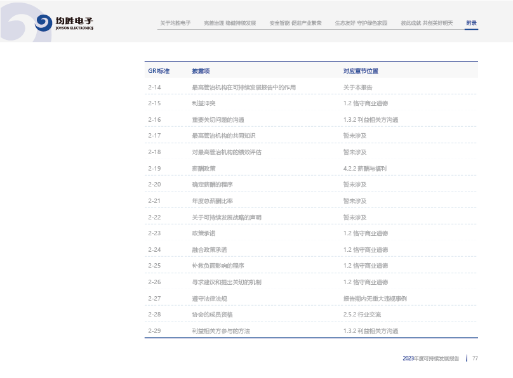Click the page number 77
513x378 pixels.
tap(475, 358)
